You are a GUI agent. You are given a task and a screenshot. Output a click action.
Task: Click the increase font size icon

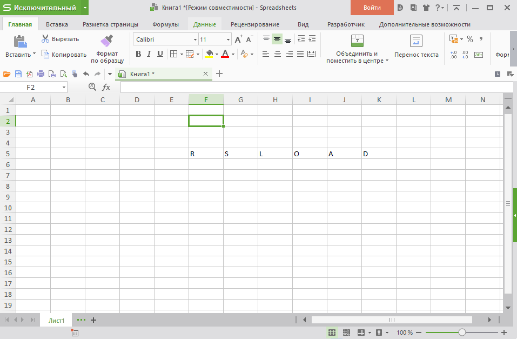[x=238, y=39]
